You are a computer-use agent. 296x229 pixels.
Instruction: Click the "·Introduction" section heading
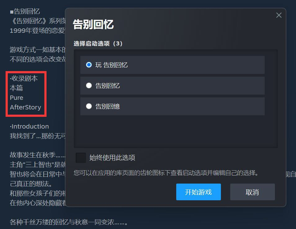29,126
